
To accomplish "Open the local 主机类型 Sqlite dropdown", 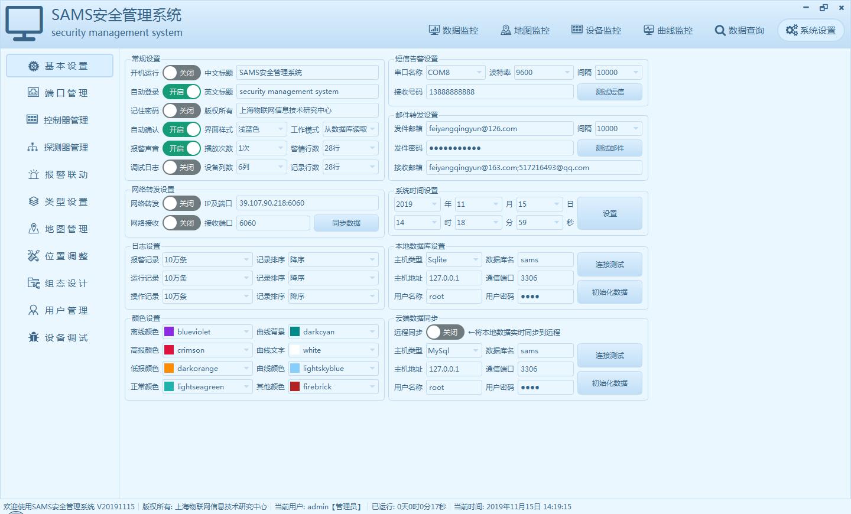I will pos(454,260).
